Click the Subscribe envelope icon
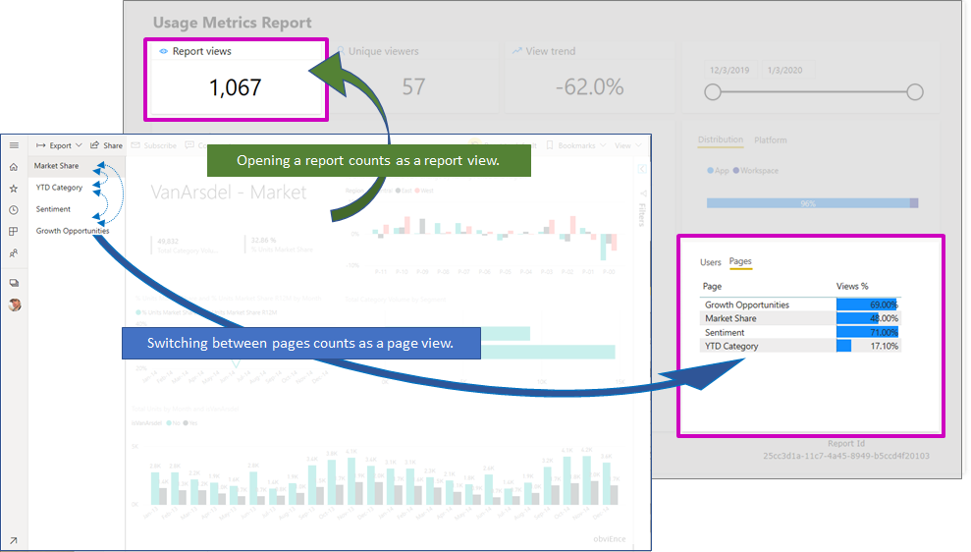Screen dimensions: 971x552 135,145
